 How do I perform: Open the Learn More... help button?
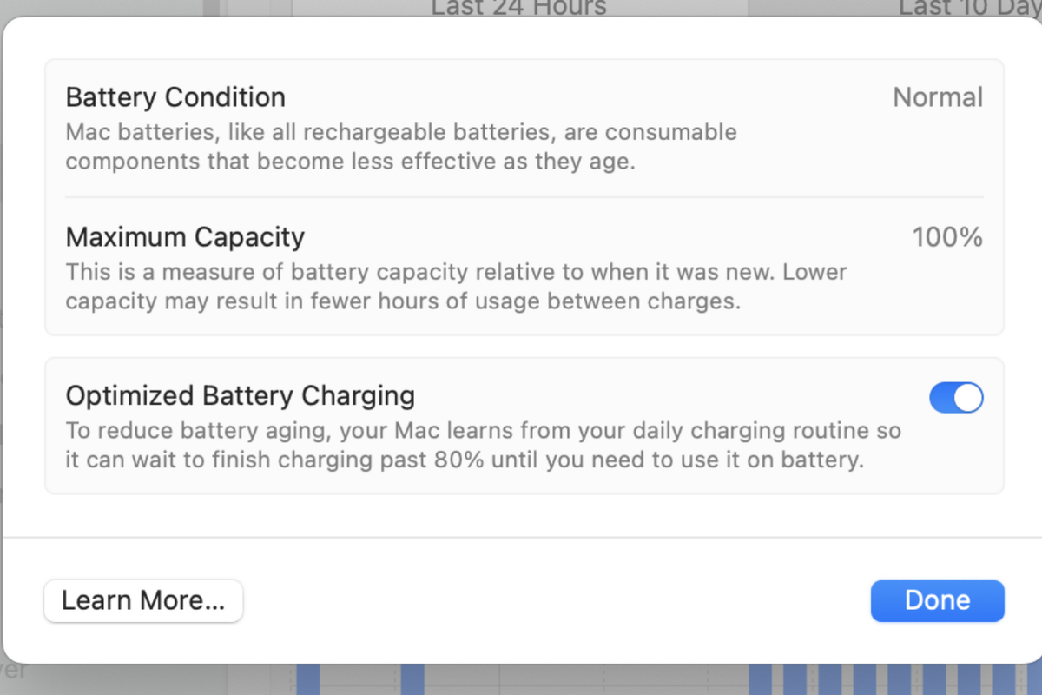pyautogui.click(x=143, y=600)
